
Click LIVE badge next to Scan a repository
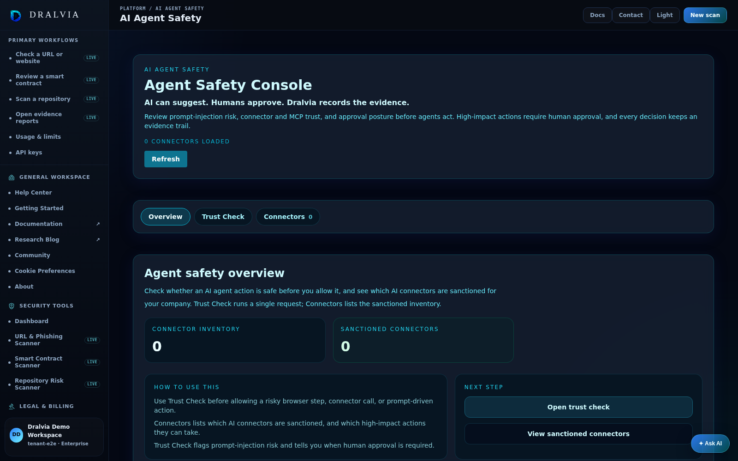(91, 99)
